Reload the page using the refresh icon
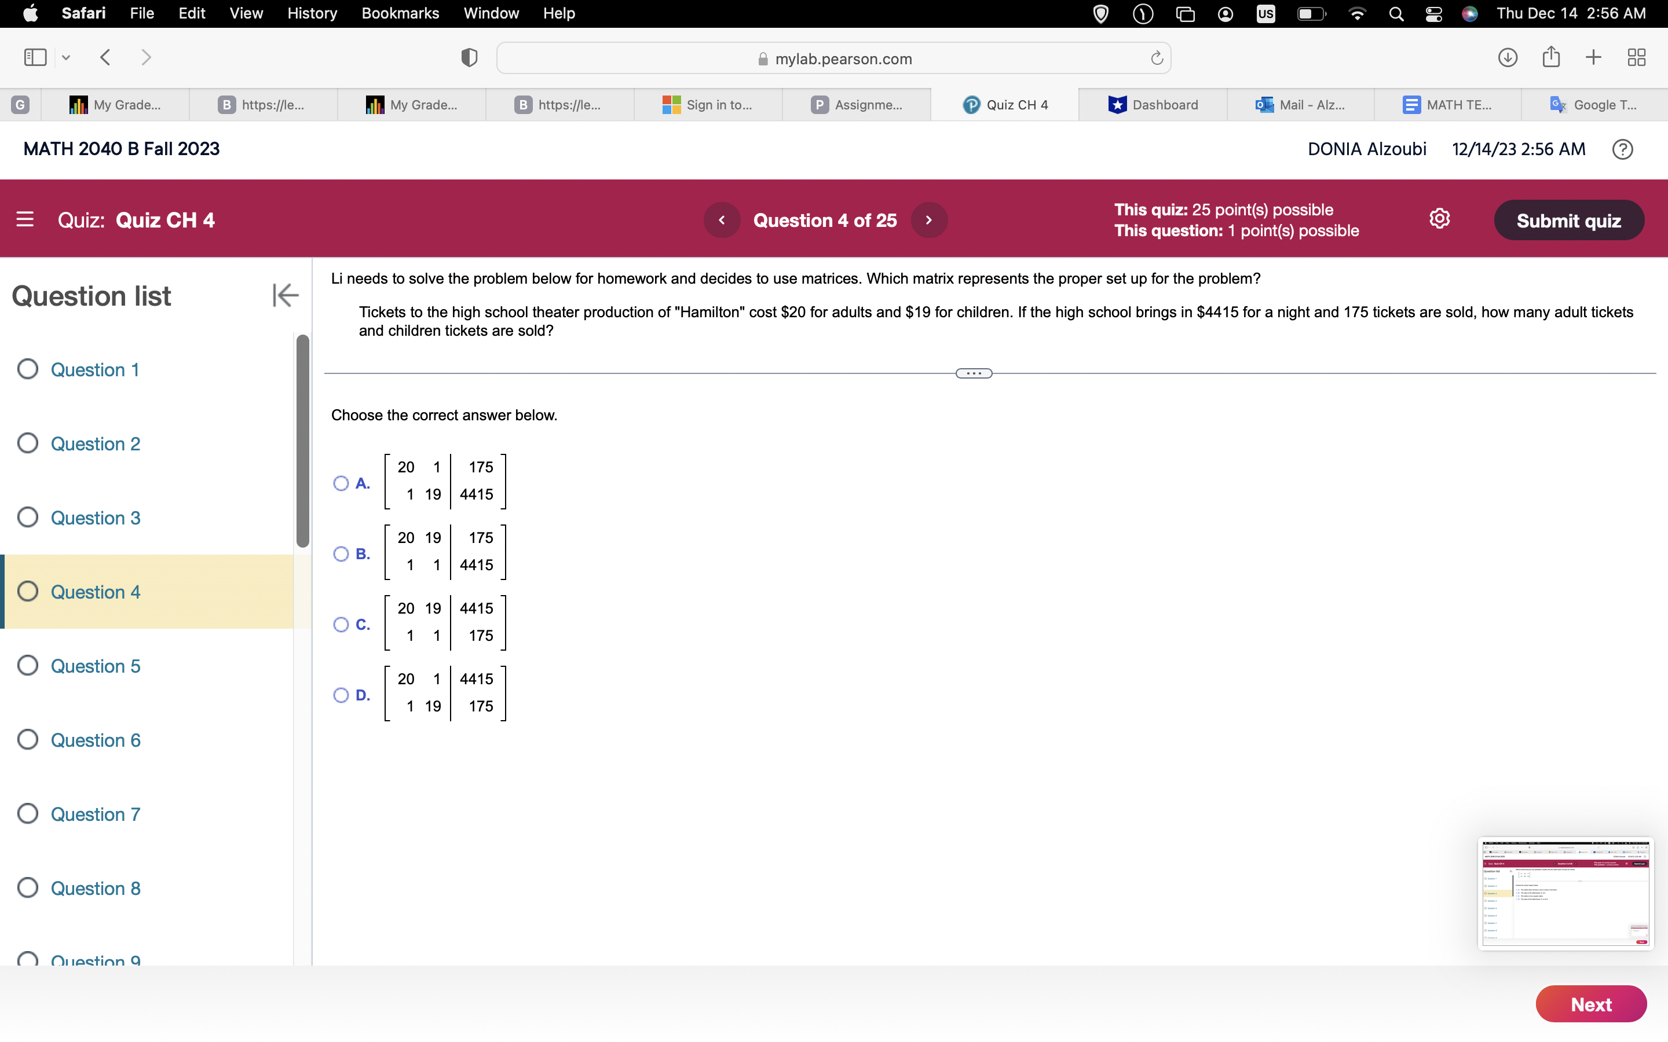The width and height of the screenshot is (1668, 1042). point(1156,58)
